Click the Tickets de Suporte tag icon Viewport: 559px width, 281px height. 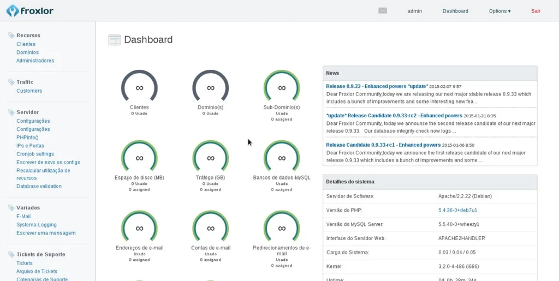tap(11, 254)
